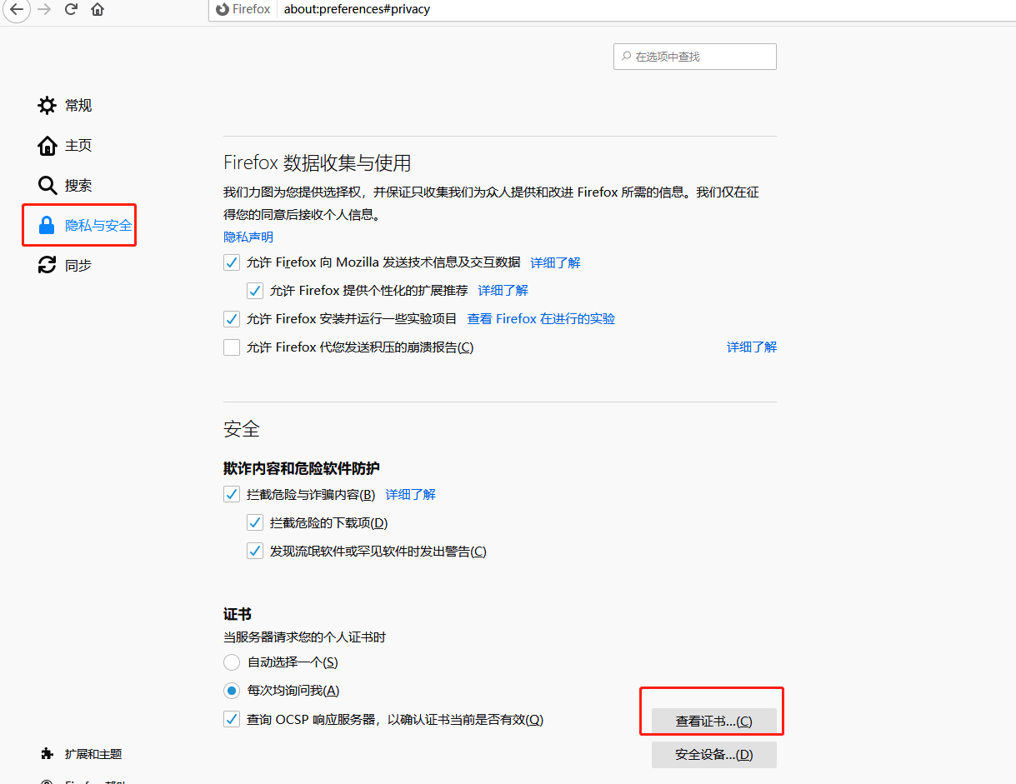Screen dimensions: 1016x784
Task: Enable 代您发送积压的崩溃报告 checkbox
Action: pyautogui.click(x=232, y=347)
